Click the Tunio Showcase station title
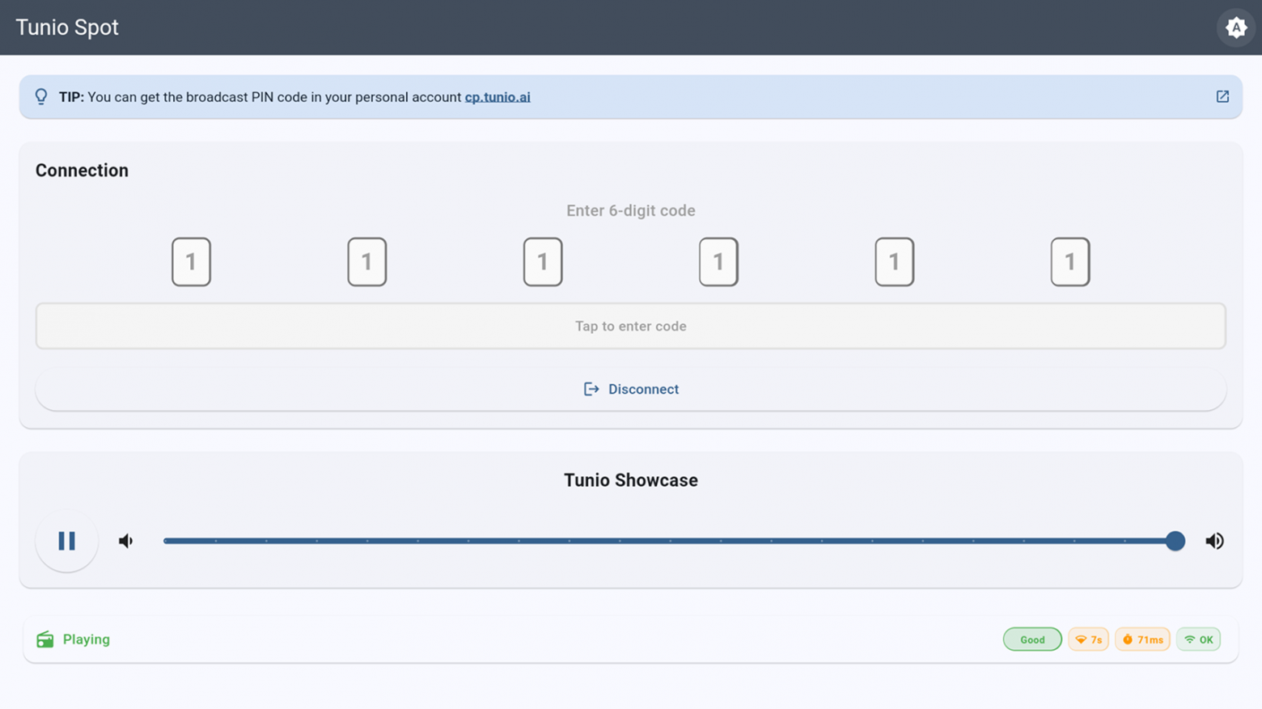 click(x=631, y=480)
